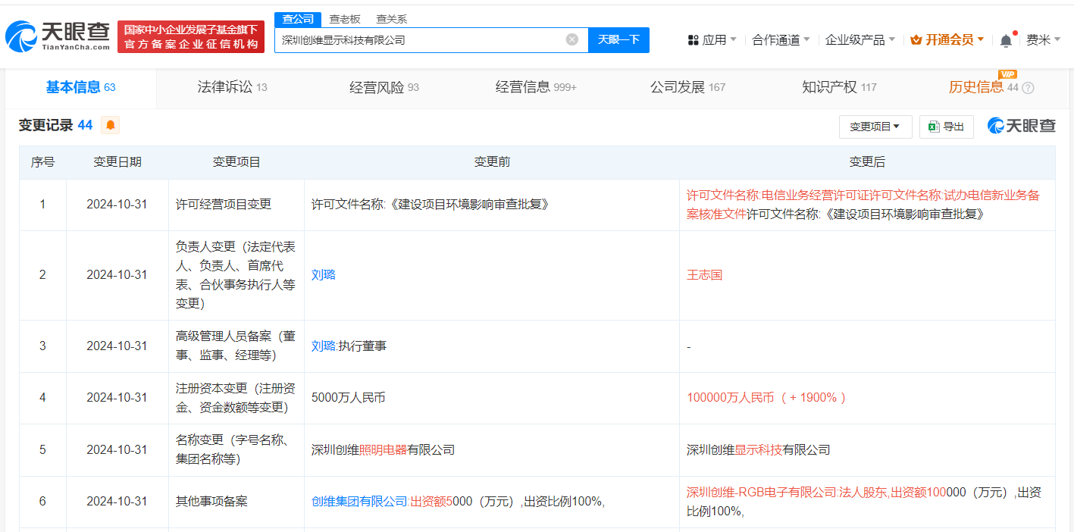Screen dimensions: 1074x532
Task: Open the 经营风险 tab
Action: point(384,87)
